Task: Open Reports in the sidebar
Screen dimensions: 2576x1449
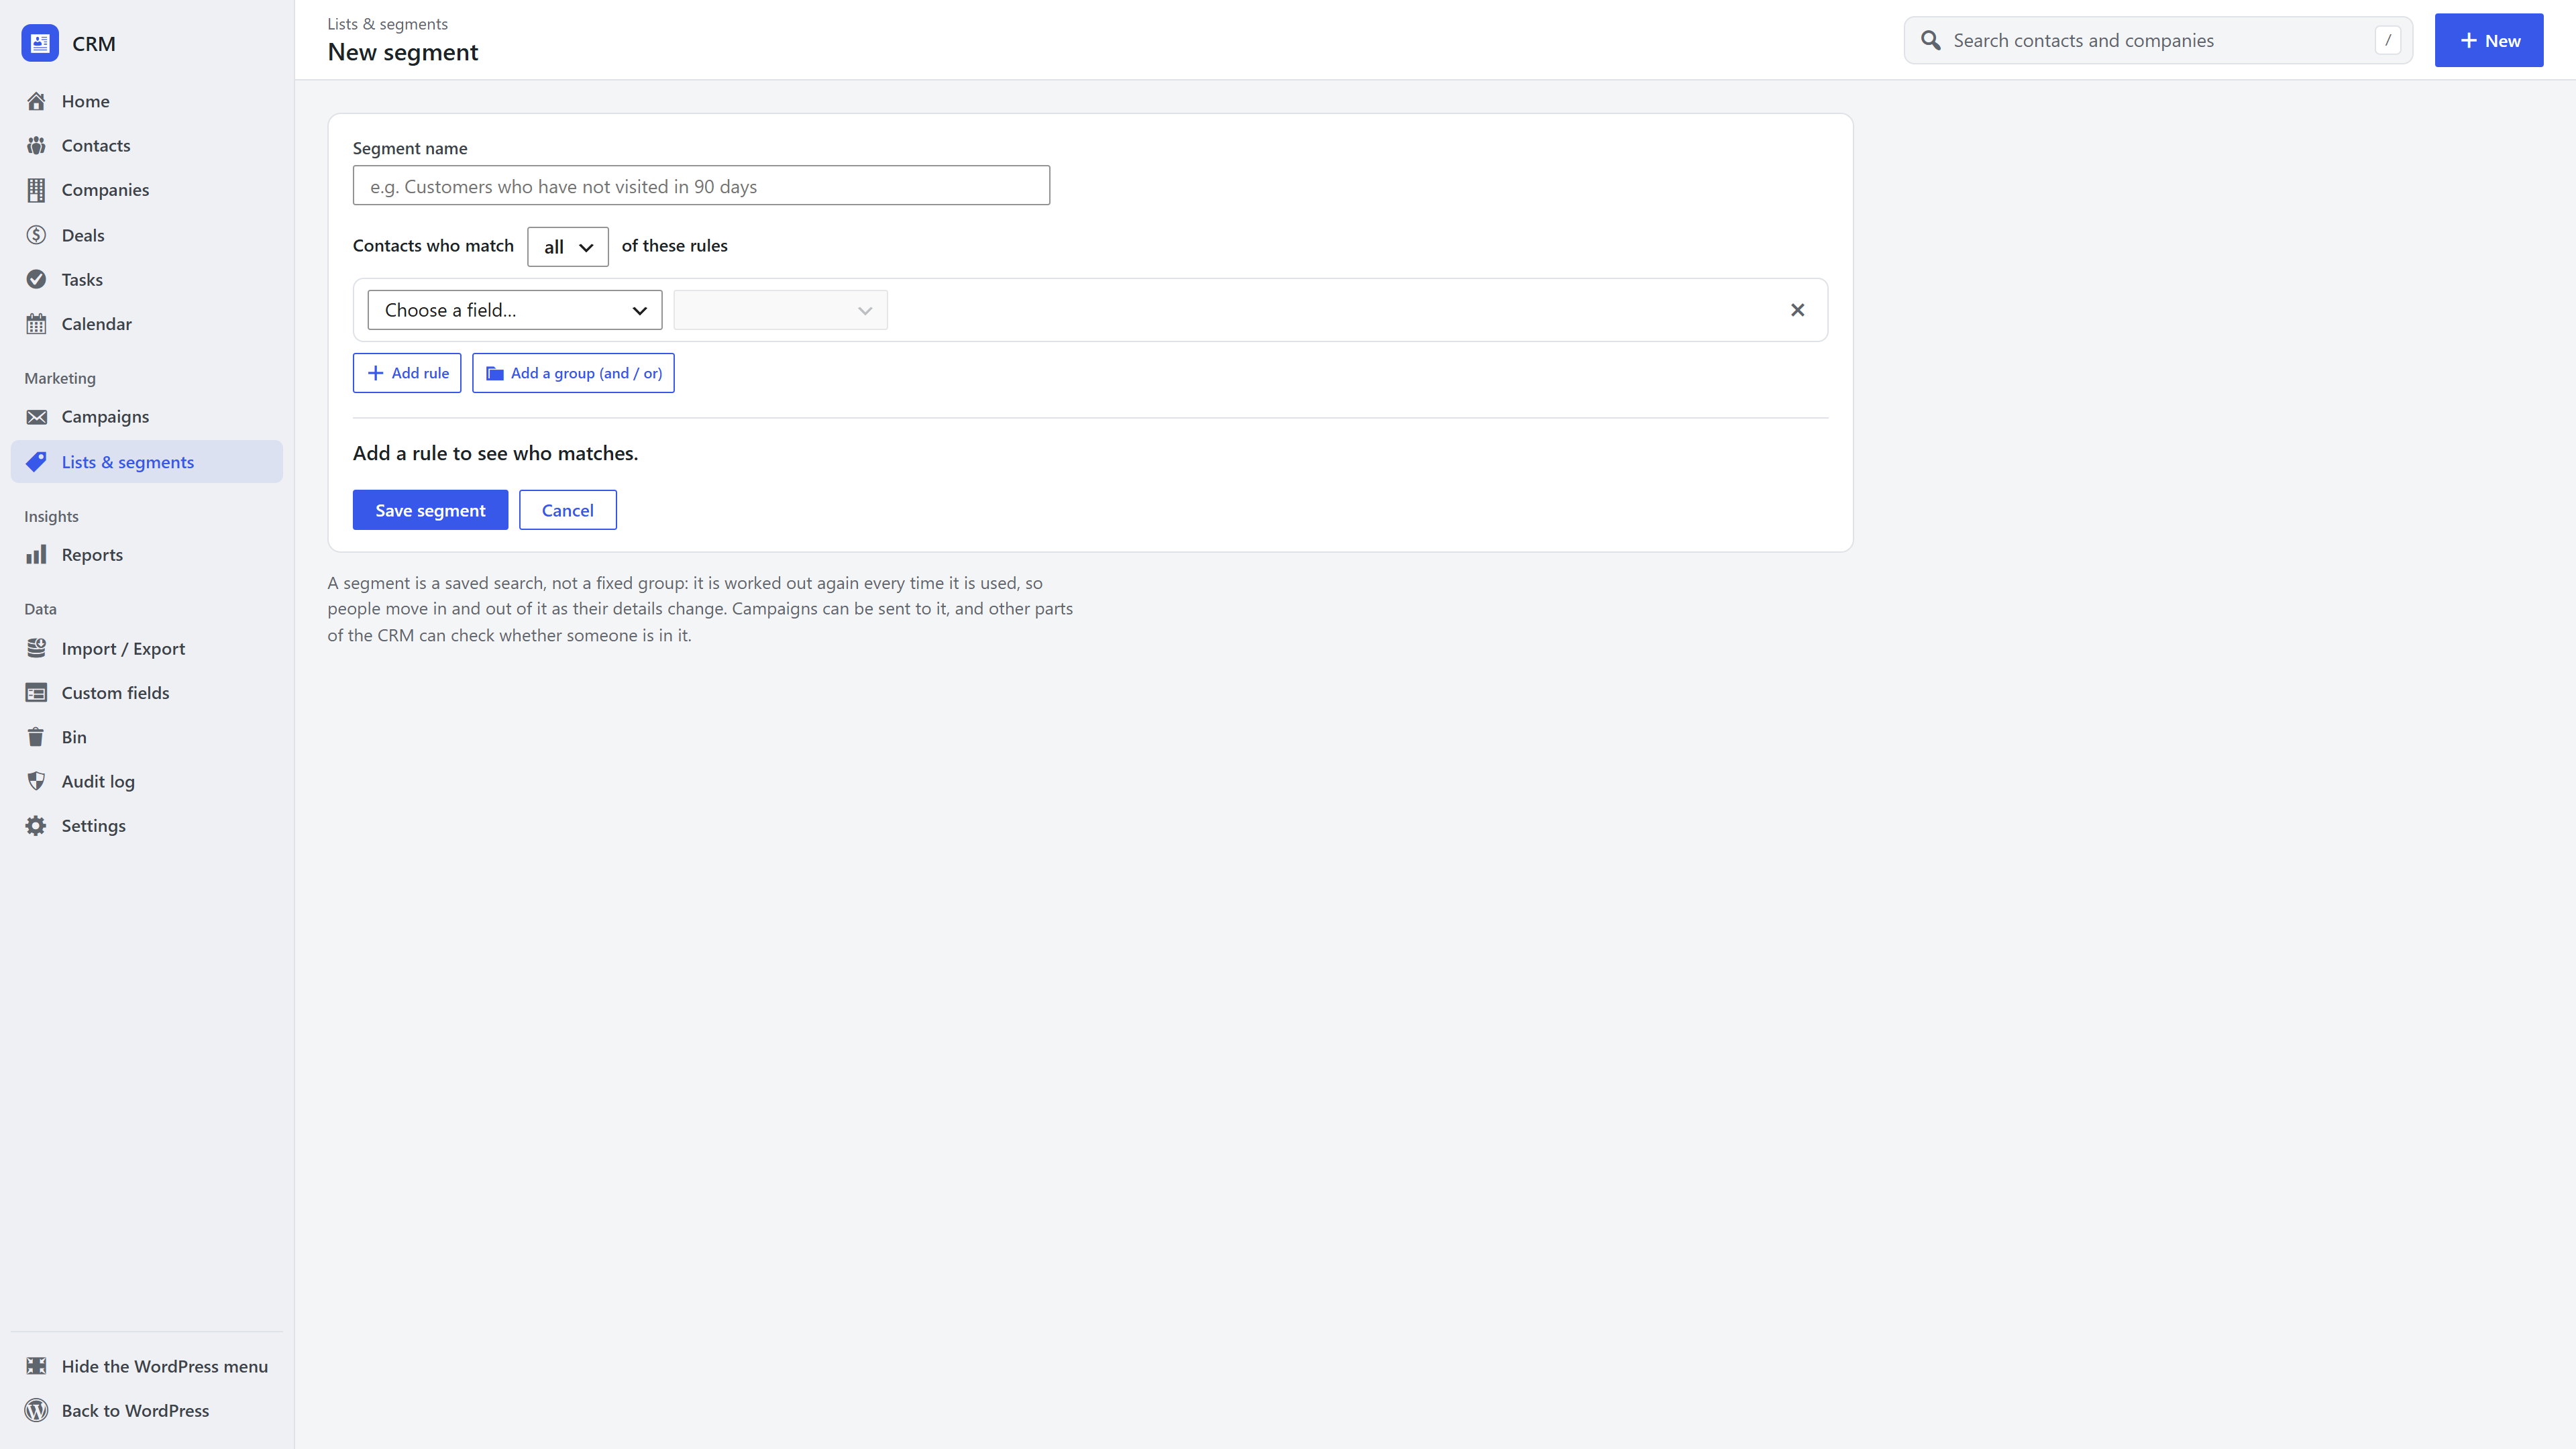Action: tap(147, 555)
